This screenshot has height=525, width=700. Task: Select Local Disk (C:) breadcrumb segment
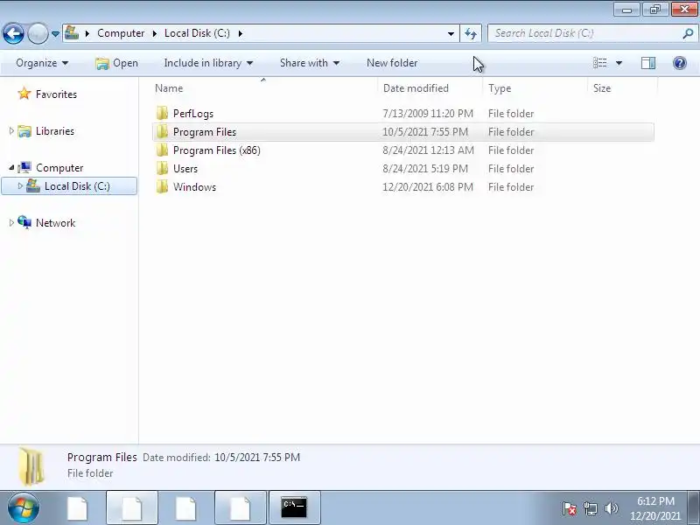(x=197, y=33)
